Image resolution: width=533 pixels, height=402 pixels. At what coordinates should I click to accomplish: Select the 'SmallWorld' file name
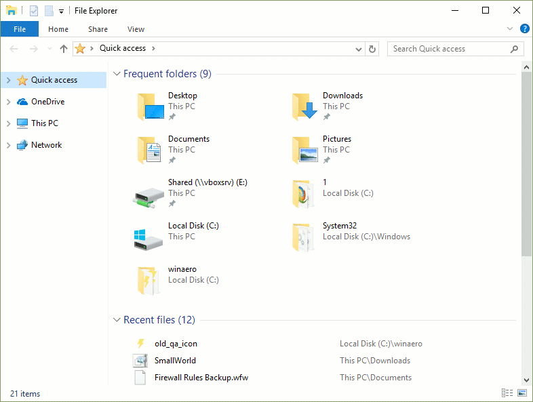point(175,361)
